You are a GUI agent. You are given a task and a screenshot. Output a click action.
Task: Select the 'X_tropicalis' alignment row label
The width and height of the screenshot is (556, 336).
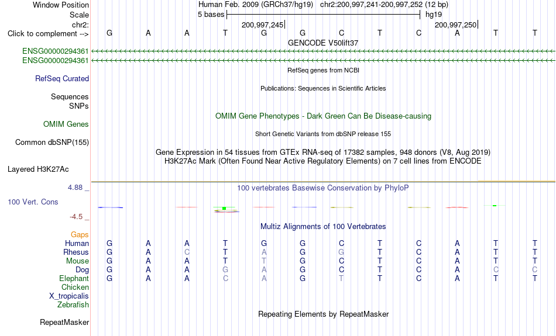click(69, 296)
